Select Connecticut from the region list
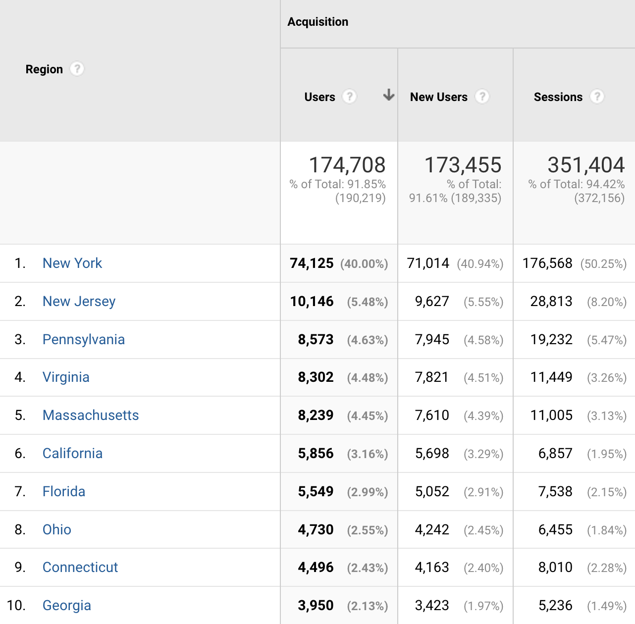 coord(80,567)
